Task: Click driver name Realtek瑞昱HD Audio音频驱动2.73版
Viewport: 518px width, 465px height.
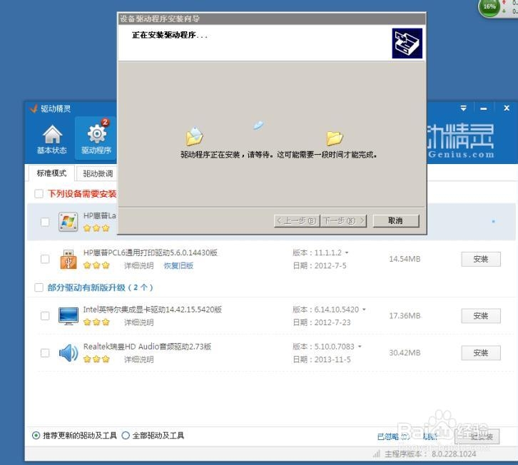Action: click(148, 347)
